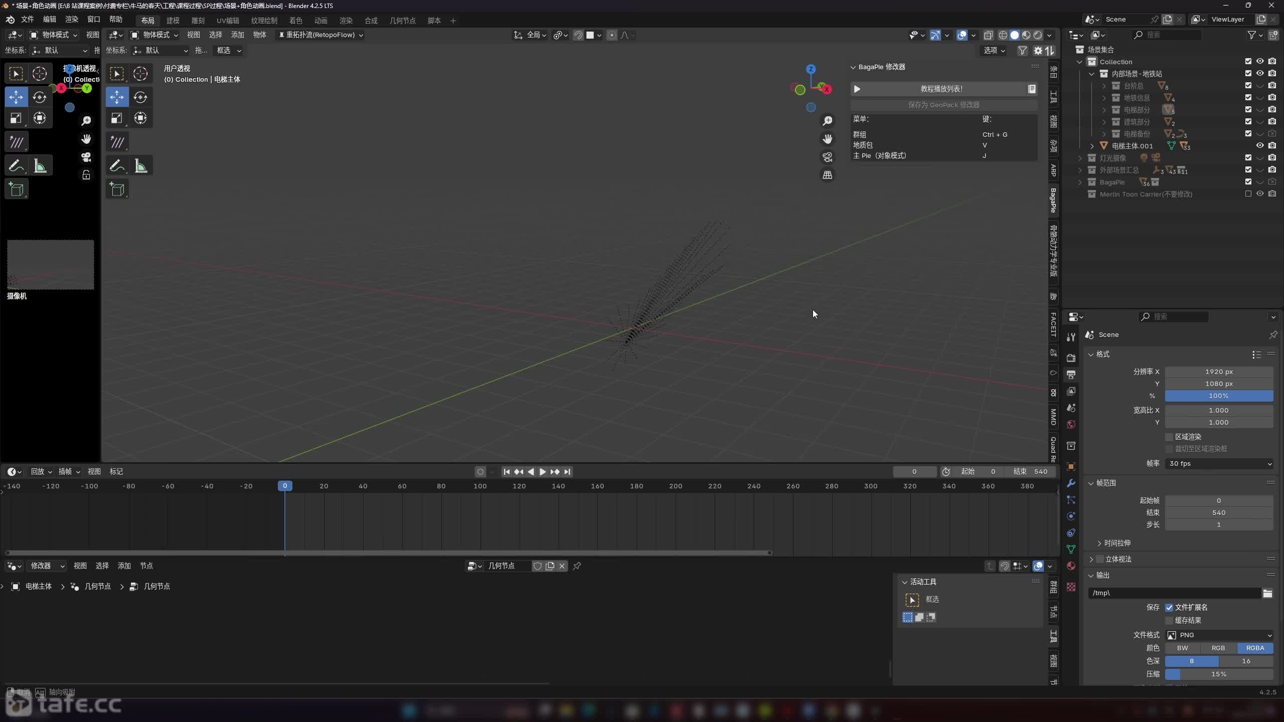
Task: Expand the 灯光摄像 collection in outliner
Action: coord(1080,158)
